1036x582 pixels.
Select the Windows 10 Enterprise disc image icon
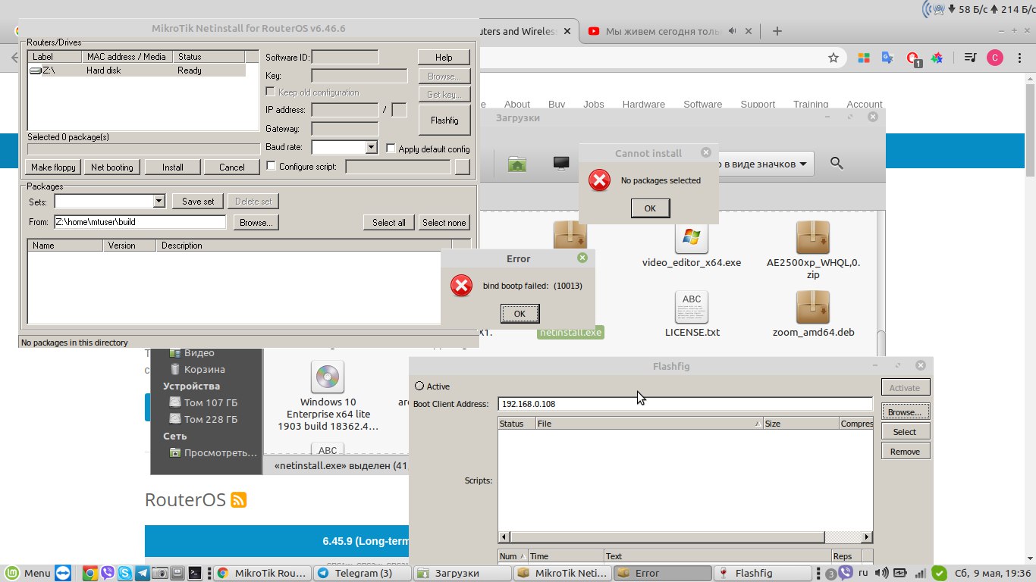(x=328, y=377)
